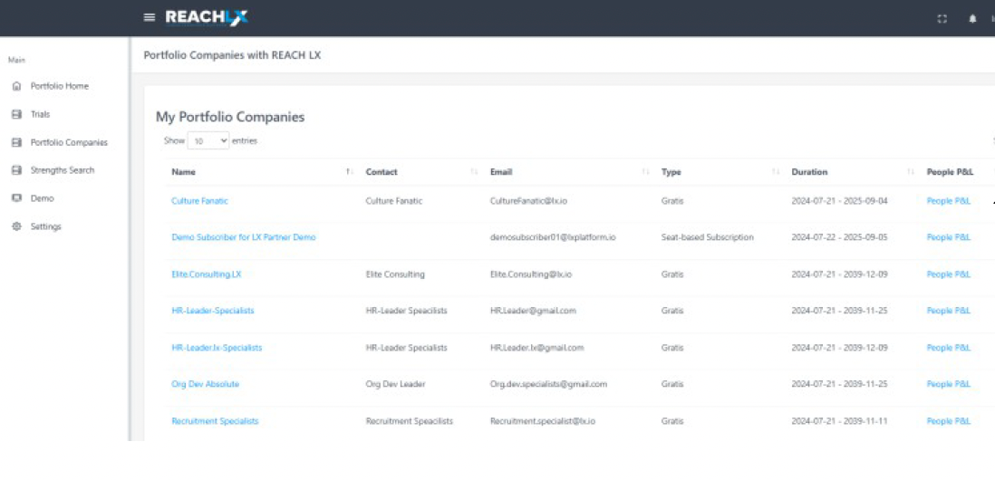Select email Recruitment.specialist@lx.io
Screen dimensions: 995x480
[x=543, y=421]
